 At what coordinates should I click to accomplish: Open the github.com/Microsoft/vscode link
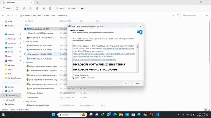coord(118,49)
